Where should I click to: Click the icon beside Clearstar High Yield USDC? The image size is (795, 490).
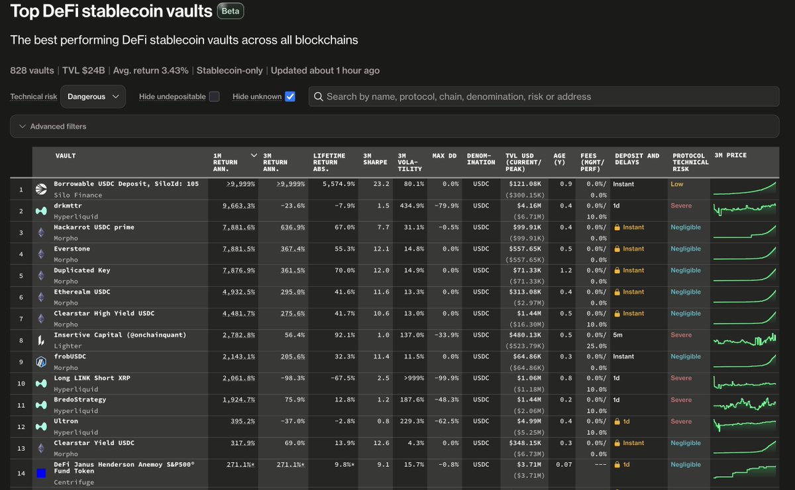click(41, 318)
